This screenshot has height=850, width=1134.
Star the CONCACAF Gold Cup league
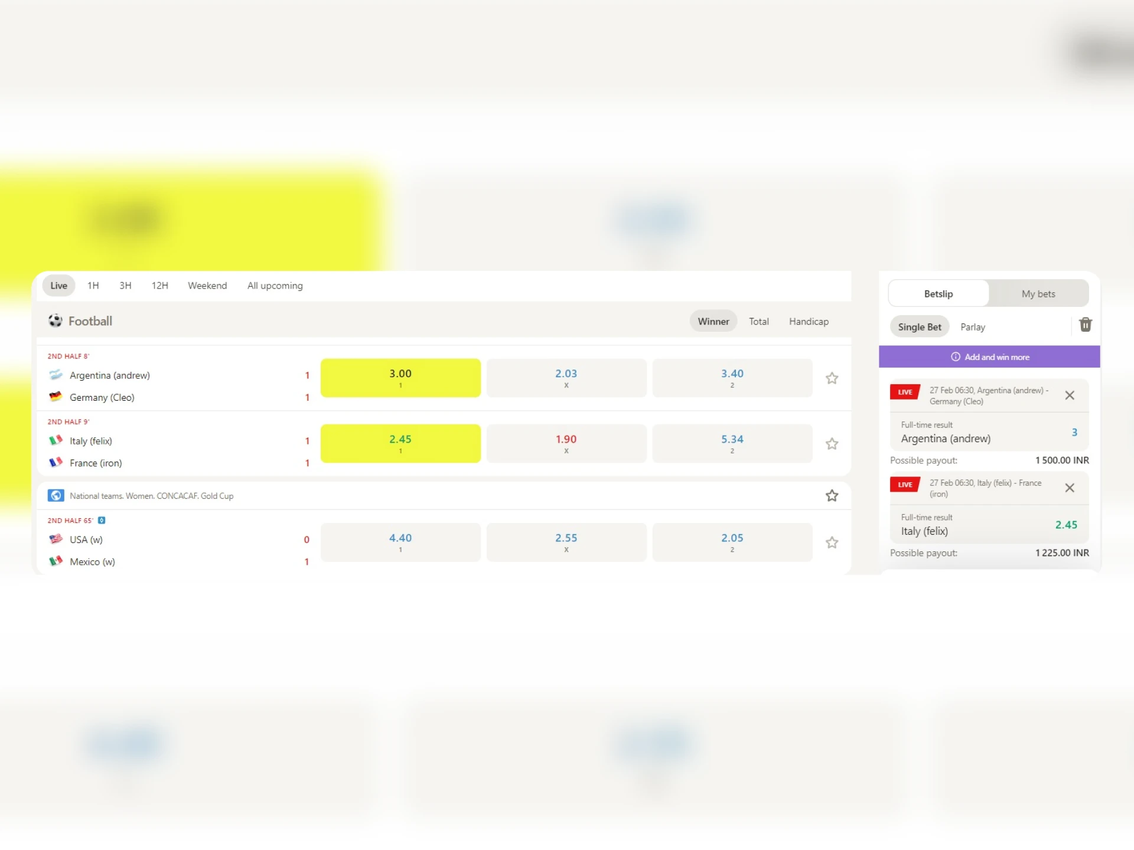832,496
